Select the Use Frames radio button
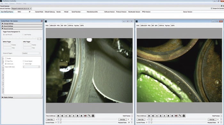Viewport: 224px width, 125px height. 23,35
